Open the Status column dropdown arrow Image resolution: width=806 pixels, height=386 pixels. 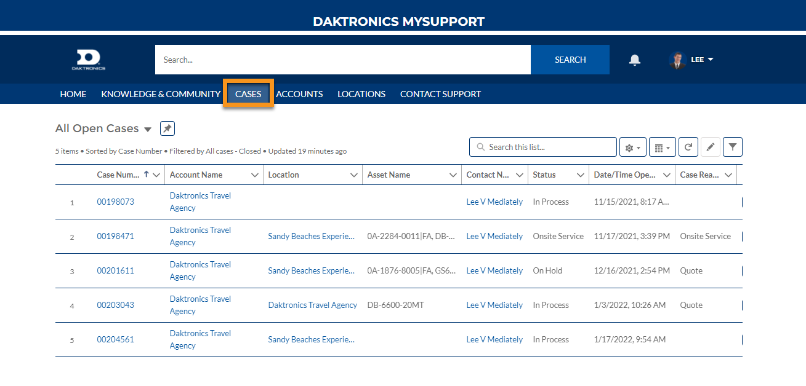tap(580, 175)
